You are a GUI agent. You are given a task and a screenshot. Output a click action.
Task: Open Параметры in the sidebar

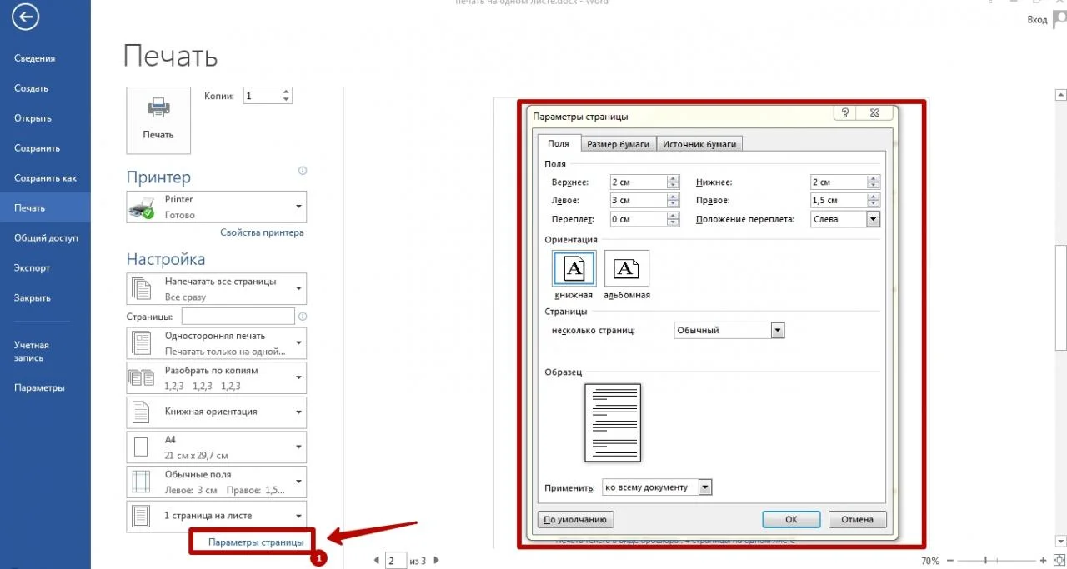point(45,388)
